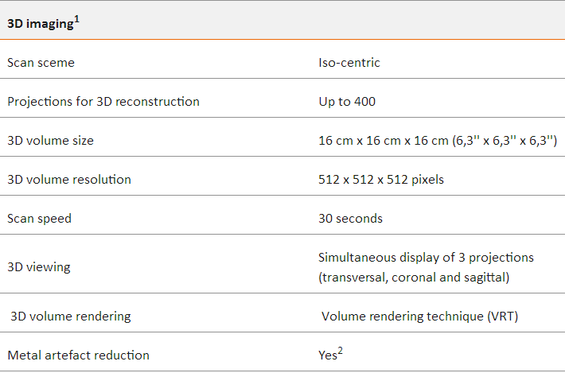565x373 pixels.
Task: Click "Simultaneous display of 3 projections" text
Action: click(426, 258)
